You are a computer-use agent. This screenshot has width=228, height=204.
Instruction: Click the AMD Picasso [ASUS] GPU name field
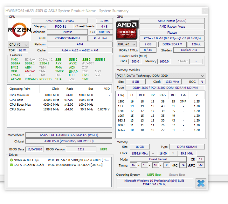172,21
